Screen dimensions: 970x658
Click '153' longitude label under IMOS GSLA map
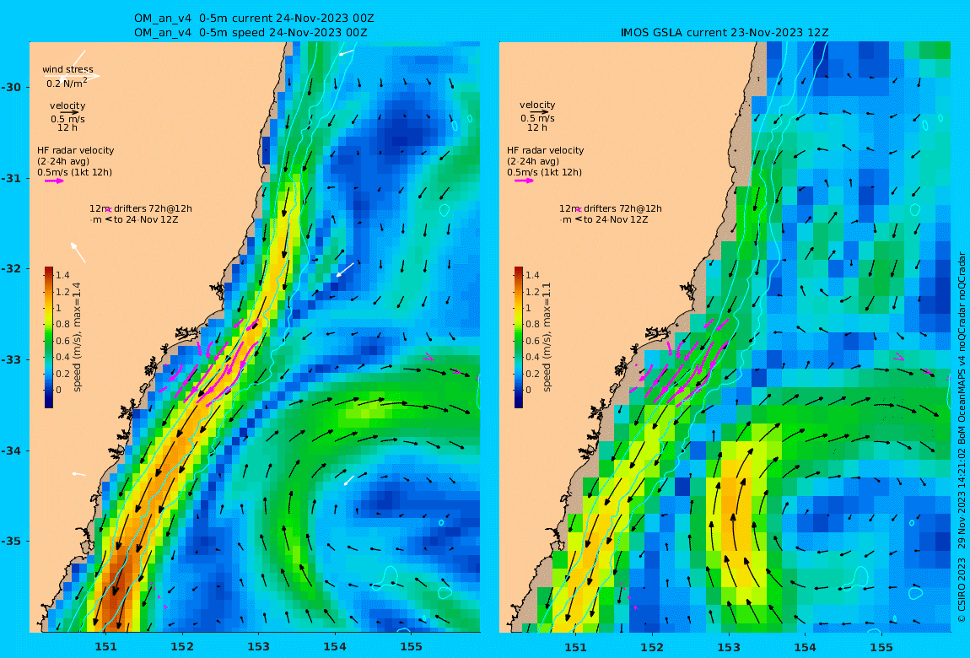[729, 647]
